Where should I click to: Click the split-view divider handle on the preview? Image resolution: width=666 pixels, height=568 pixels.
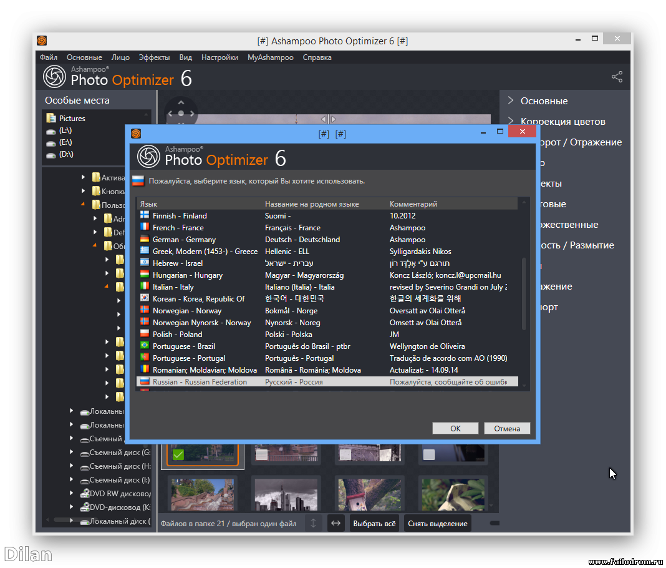(329, 119)
